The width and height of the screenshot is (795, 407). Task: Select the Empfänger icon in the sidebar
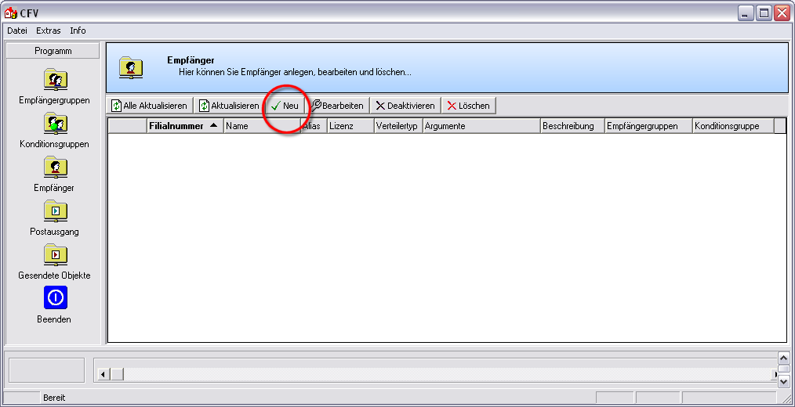pos(55,167)
